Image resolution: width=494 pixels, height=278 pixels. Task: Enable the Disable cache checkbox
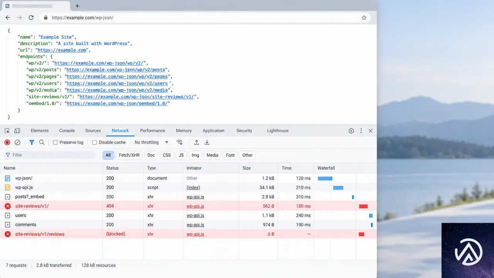click(95, 142)
